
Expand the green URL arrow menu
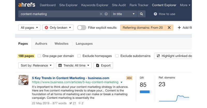pos(121,82)
